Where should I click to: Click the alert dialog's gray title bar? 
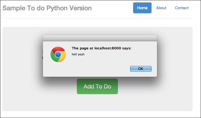point(100,38)
